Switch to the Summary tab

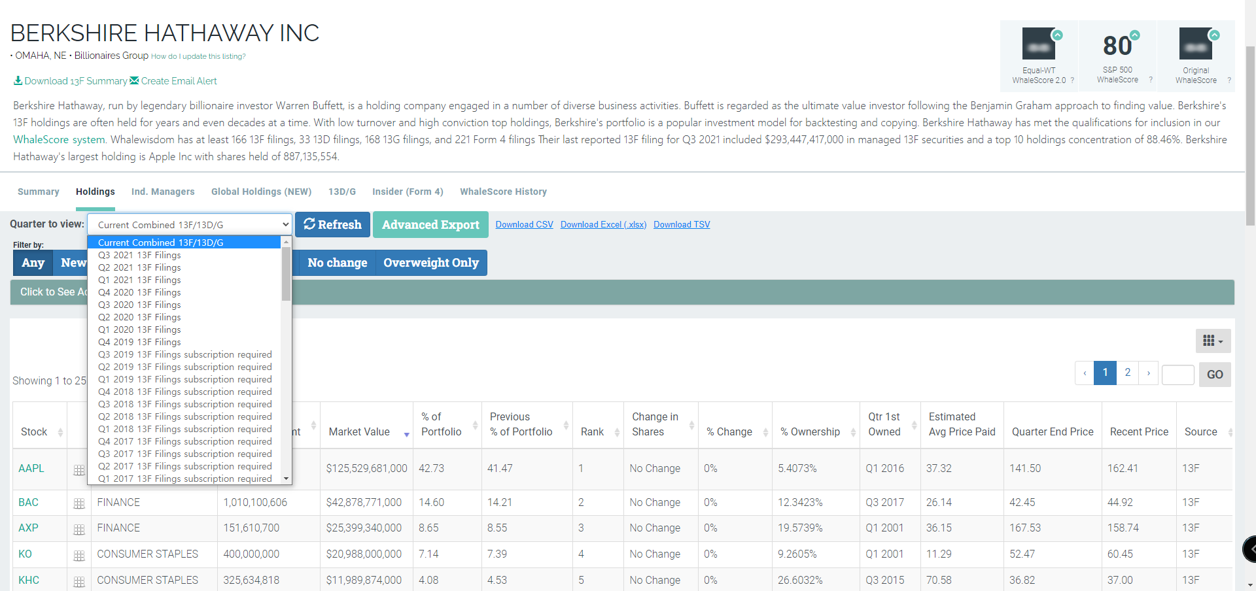[39, 192]
